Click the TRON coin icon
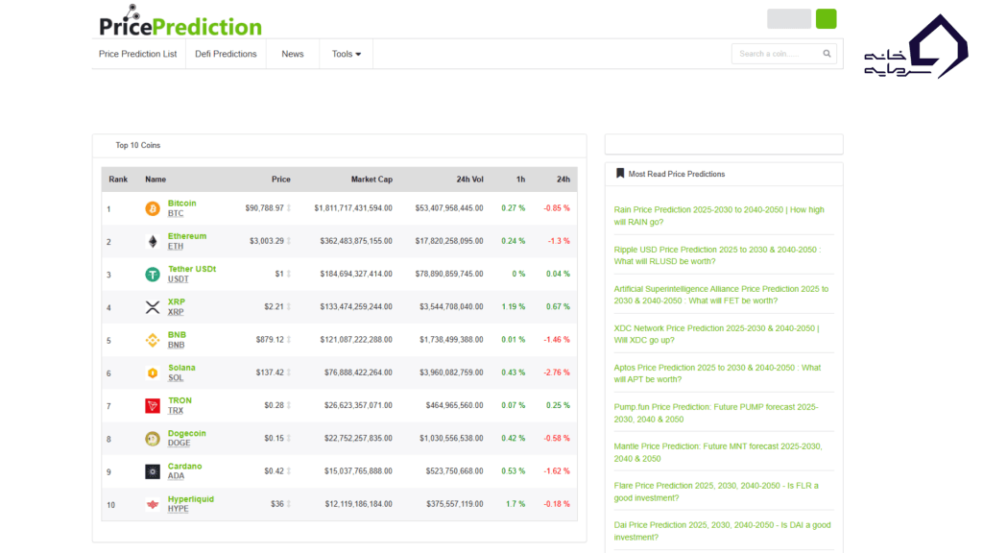 (x=151, y=405)
